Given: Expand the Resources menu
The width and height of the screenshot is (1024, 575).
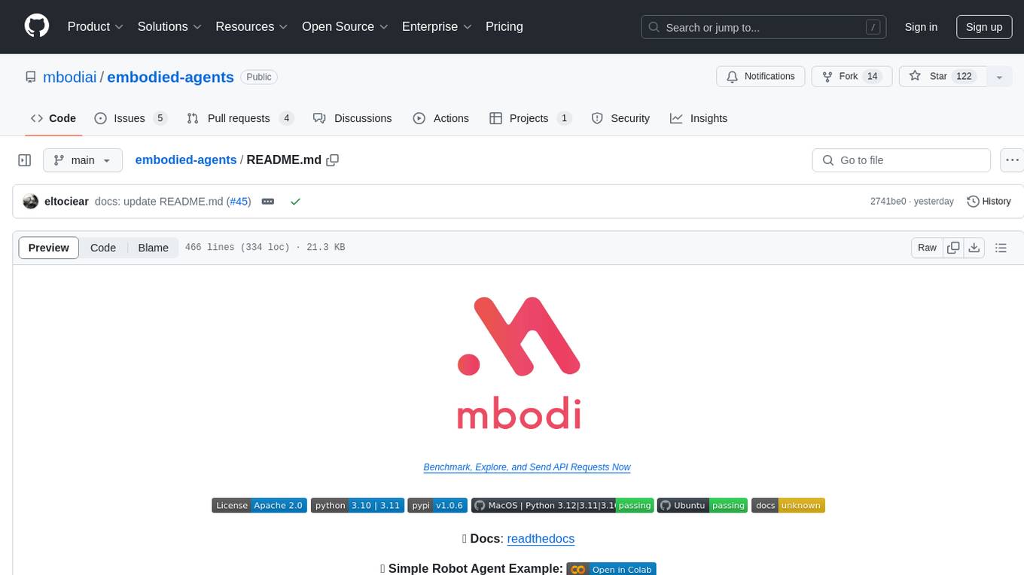Looking at the screenshot, I should tap(252, 26).
